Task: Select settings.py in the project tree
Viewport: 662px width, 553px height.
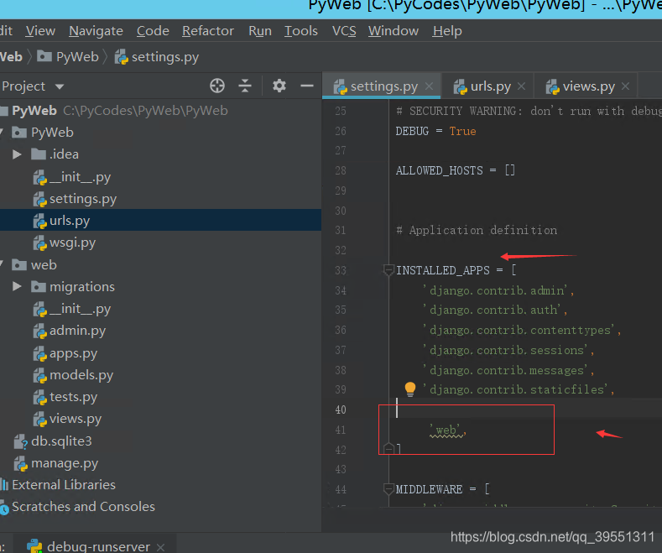Action: [x=160, y=199]
